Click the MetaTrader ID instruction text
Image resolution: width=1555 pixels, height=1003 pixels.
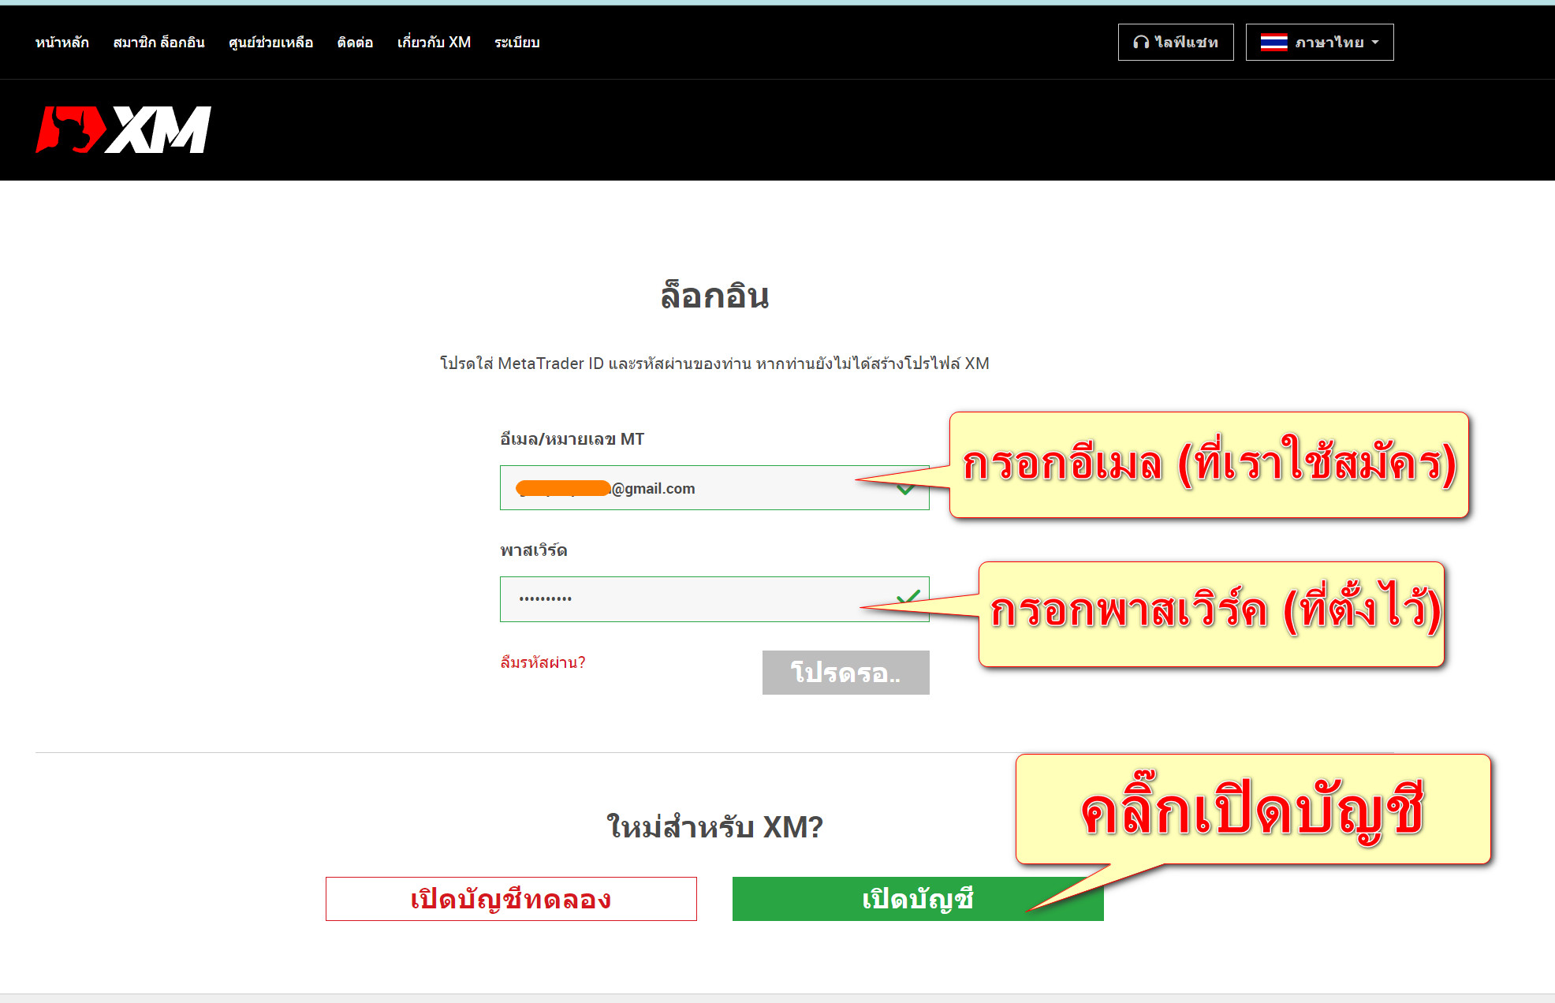(x=714, y=364)
